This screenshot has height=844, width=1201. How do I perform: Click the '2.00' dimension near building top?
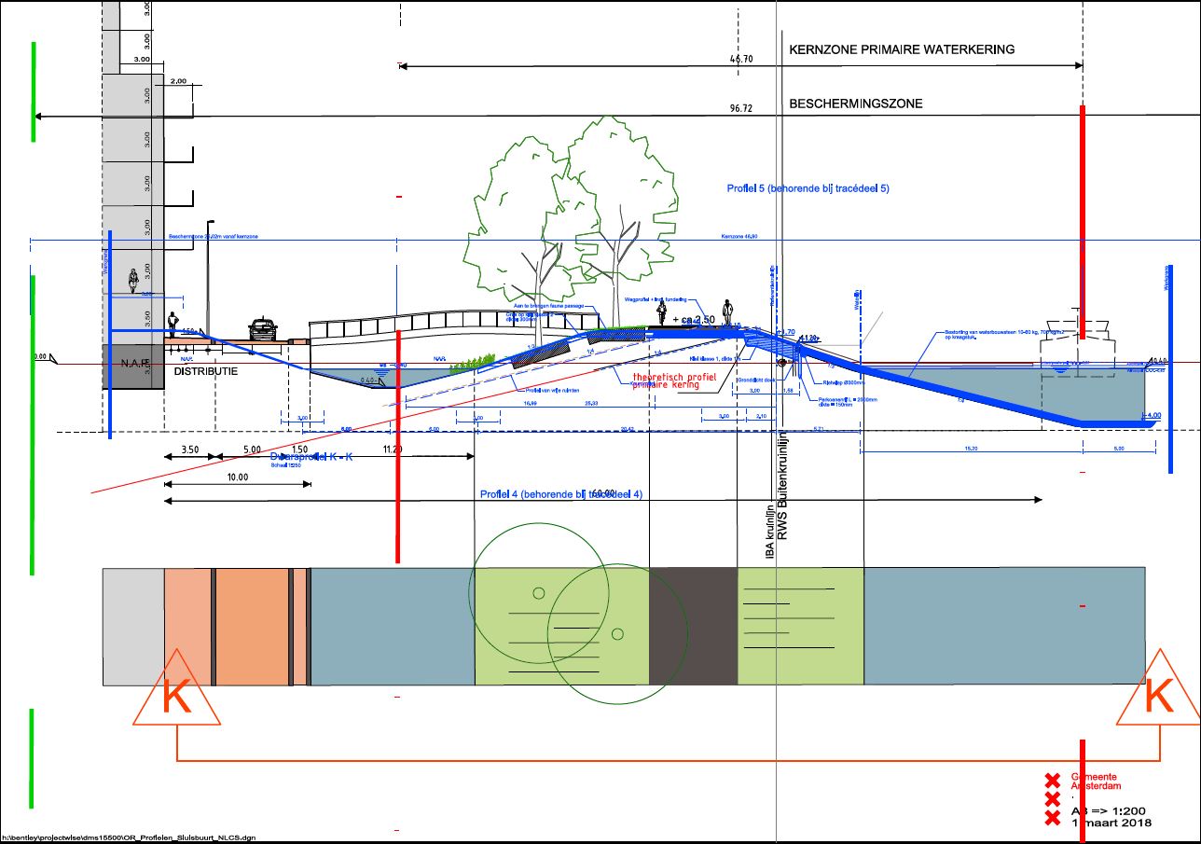tap(179, 81)
